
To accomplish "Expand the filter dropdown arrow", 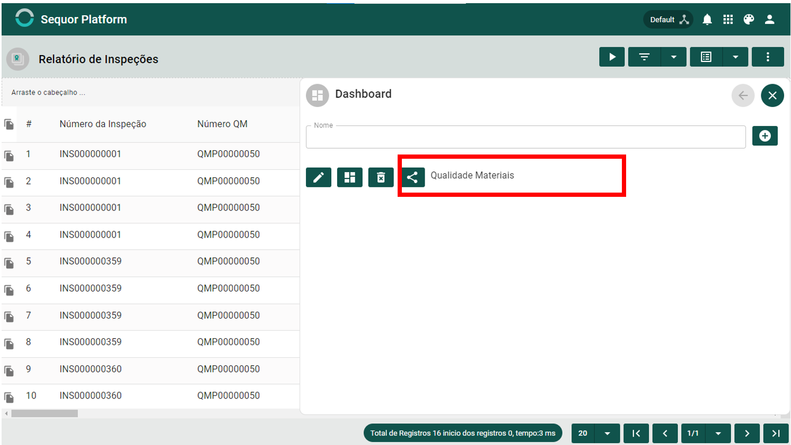I will coord(674,57).
